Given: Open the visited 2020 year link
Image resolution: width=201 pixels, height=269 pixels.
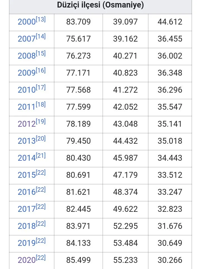Looking at the screenshot, I should (27, 260).
